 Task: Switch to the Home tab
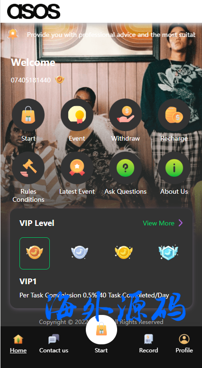point(18,344)
